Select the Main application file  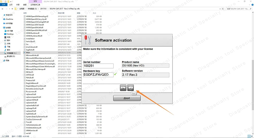28,53
